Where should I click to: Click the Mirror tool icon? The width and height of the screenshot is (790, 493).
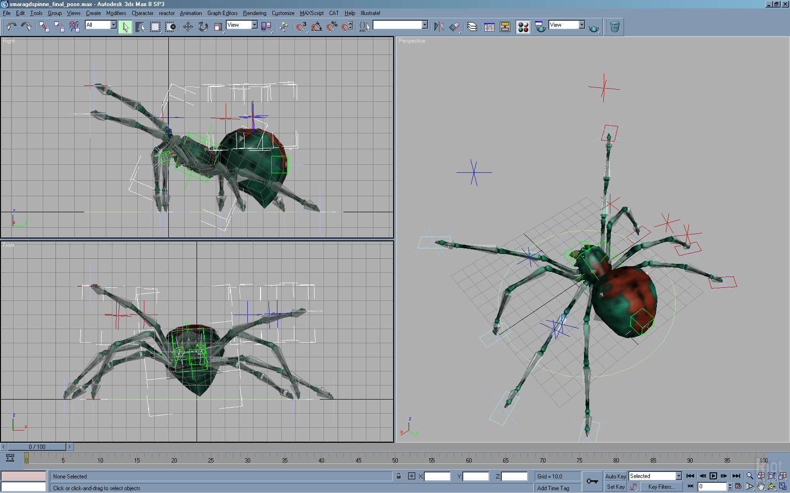[x=438, y=27]
